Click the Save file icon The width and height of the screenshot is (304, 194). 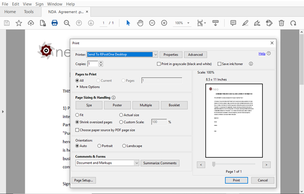tap(7, 23)
